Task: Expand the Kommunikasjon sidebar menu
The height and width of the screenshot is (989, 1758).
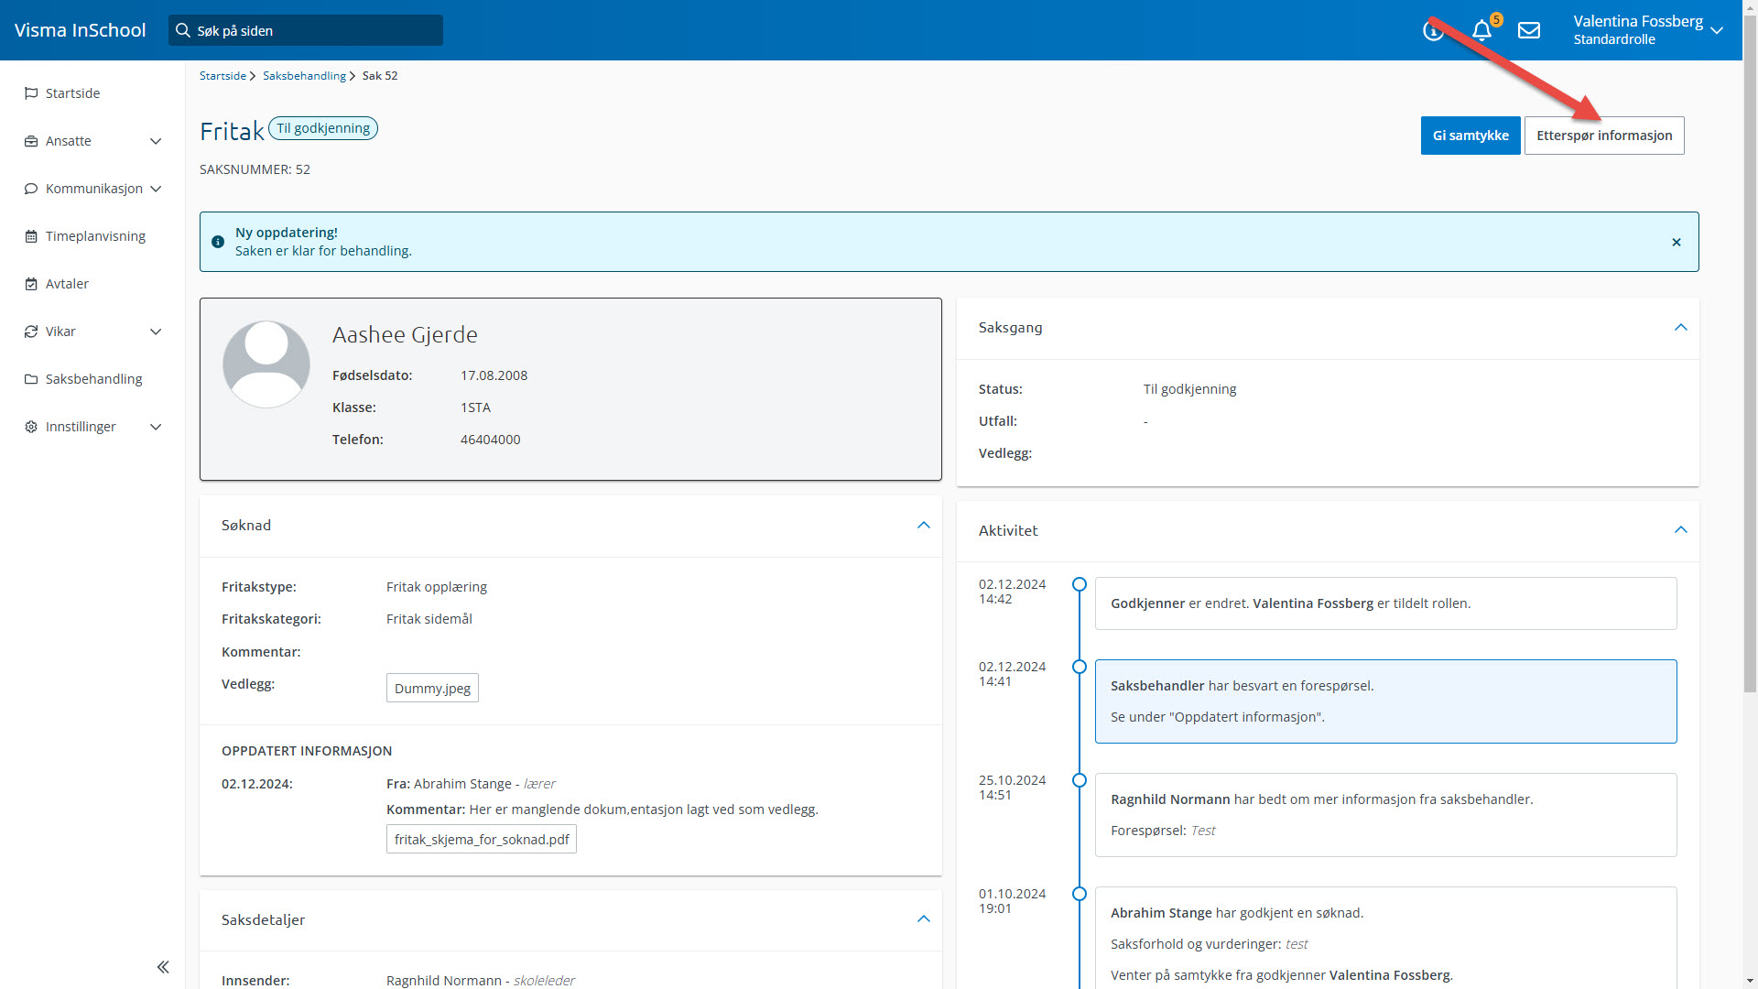Action: click(x=156, y=189)
